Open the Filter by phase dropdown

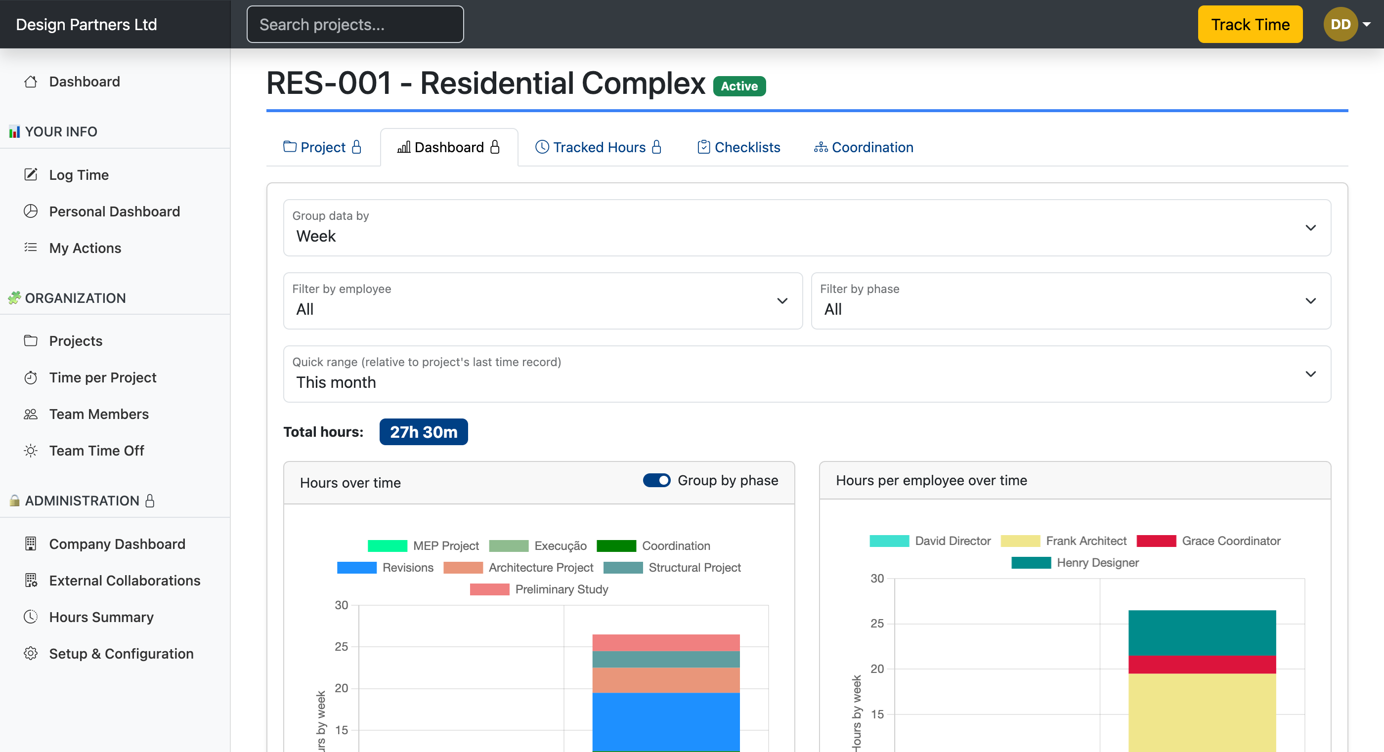click(1071, 301)
